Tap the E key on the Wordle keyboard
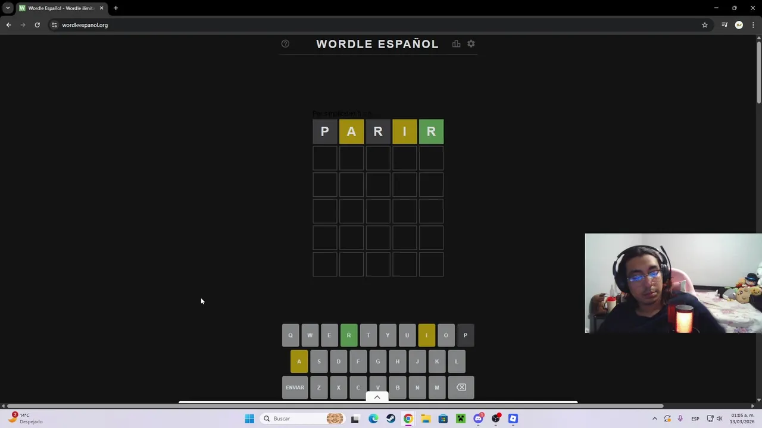Screen dimensions: 762x428 pyautogui.click(x=329, y=335)
